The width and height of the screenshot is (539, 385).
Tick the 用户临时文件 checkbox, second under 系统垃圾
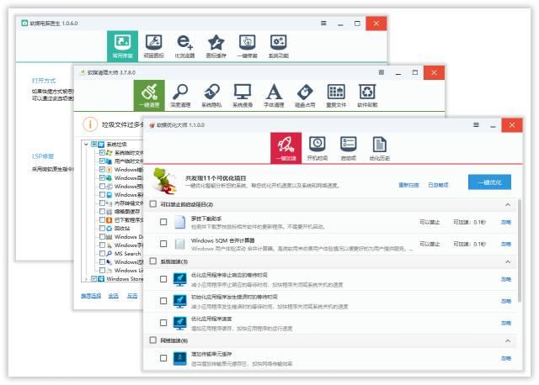102,161
